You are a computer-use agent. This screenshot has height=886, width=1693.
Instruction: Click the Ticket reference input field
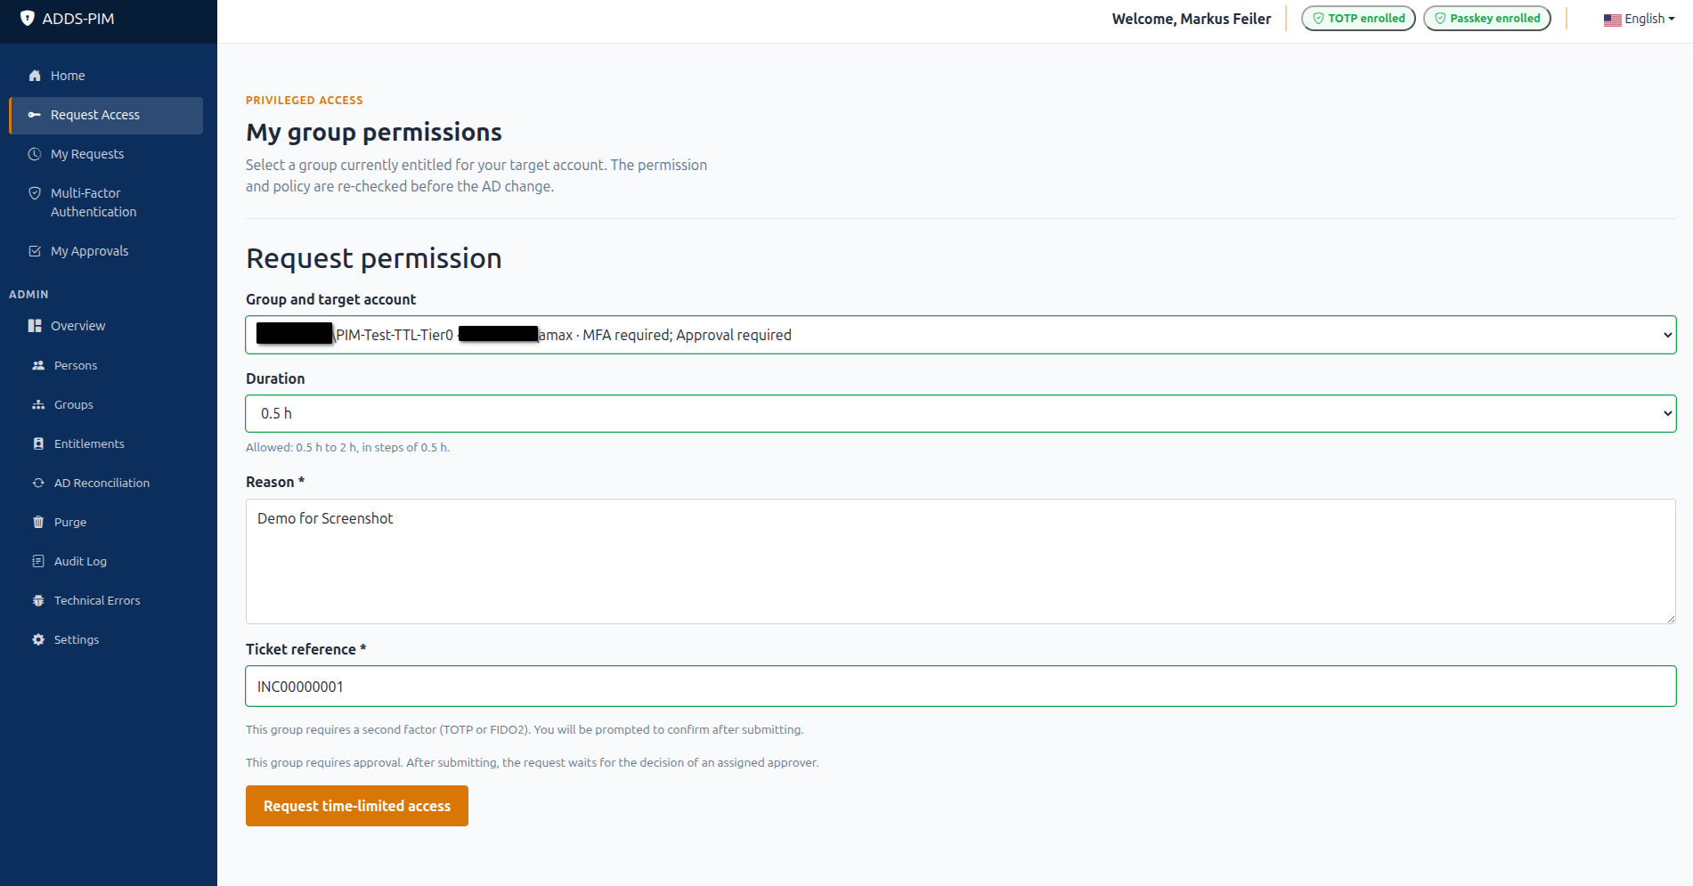(961, 687)
